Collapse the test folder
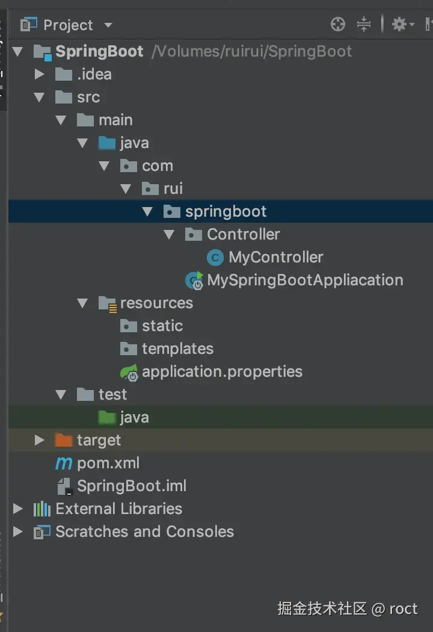433x632 pixels. pyautogui.click(x=61, y=395)
